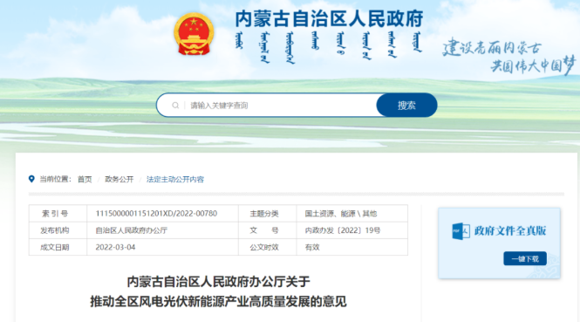Click the document title about 风电光伏新能源

tap(218, 291)
